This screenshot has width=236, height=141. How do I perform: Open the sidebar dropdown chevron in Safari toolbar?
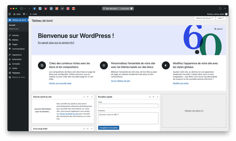coord(25,9)
